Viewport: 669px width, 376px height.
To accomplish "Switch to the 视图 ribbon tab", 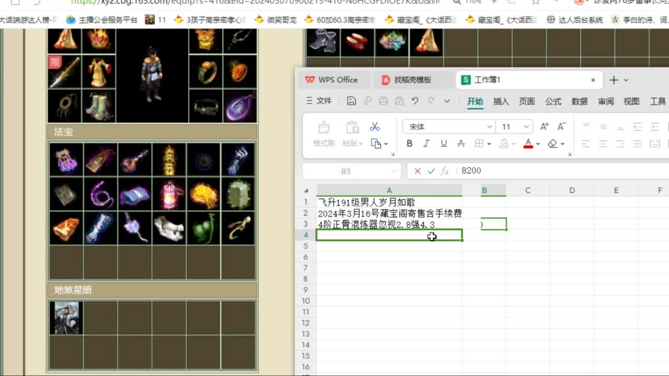I will tap(631, 101).
